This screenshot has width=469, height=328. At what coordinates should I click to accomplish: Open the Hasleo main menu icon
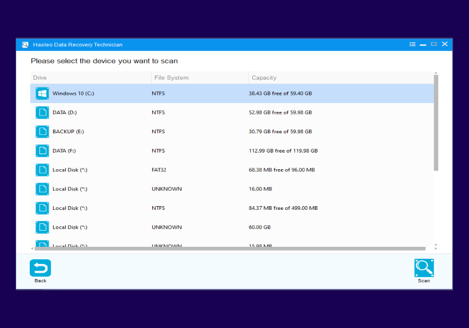[412, 44]
